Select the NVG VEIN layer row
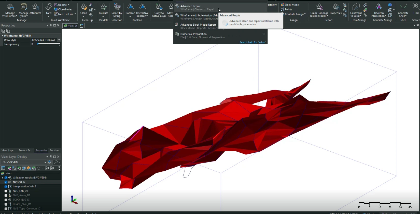 (31, 182)
